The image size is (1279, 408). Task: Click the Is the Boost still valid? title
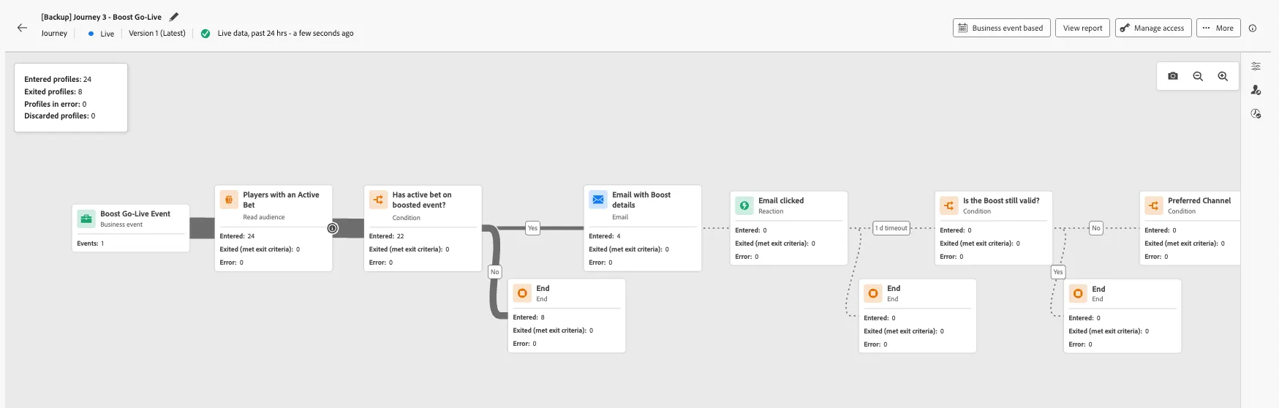[x=1001, y=200]
